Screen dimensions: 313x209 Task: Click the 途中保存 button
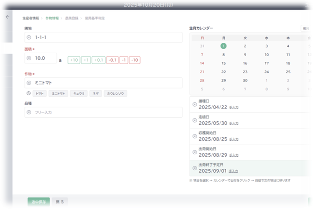[x=38, y=202]
